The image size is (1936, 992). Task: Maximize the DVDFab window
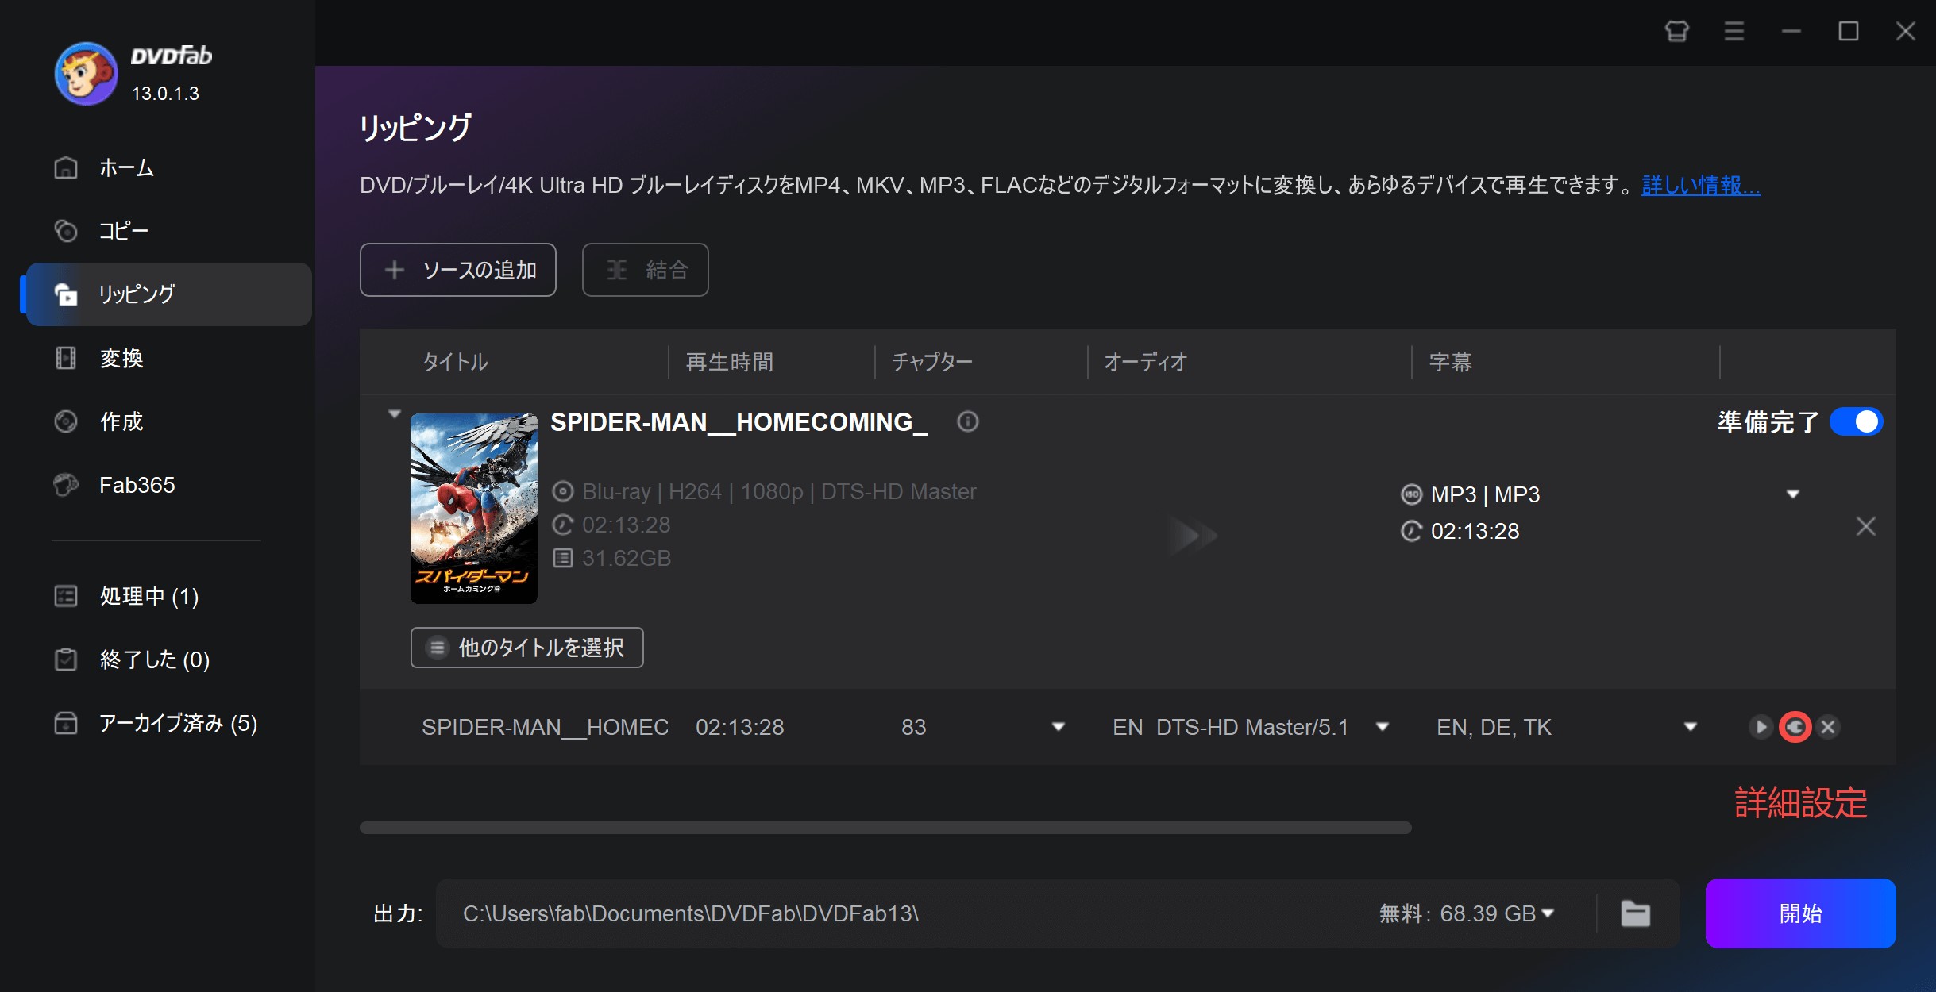click(1849, 32)
